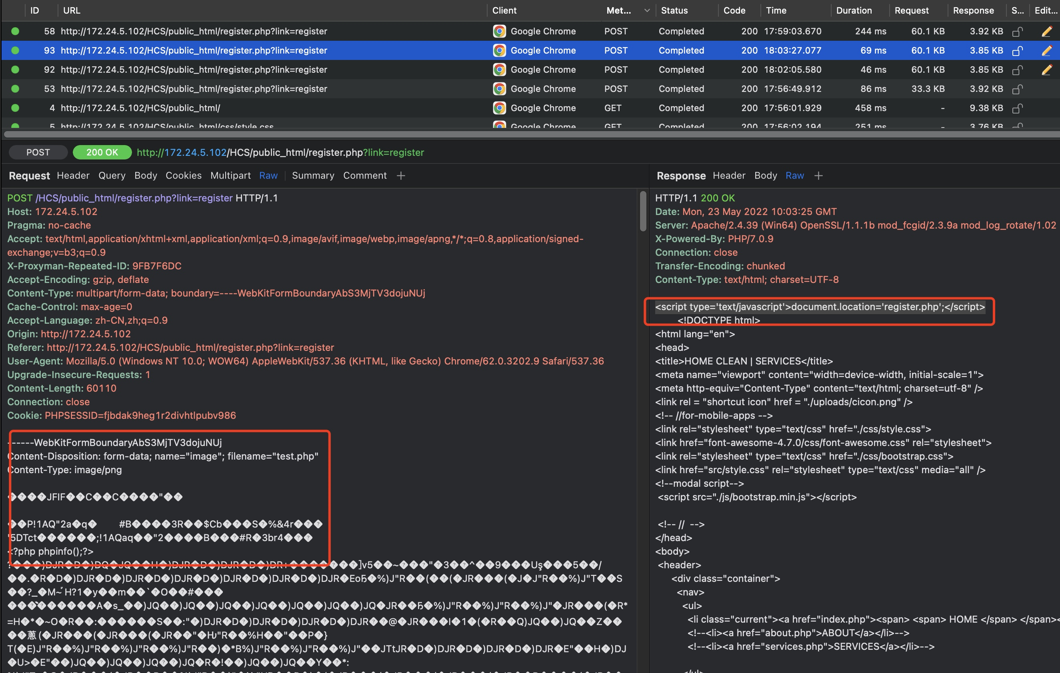Open the response Header tab
This screenshot has width=1060, height=673.
click(x=729, y=175)
